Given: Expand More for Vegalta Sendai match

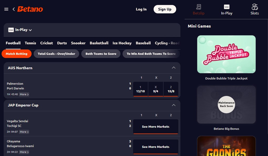Looking at the screenshot, I should (24, 132).
